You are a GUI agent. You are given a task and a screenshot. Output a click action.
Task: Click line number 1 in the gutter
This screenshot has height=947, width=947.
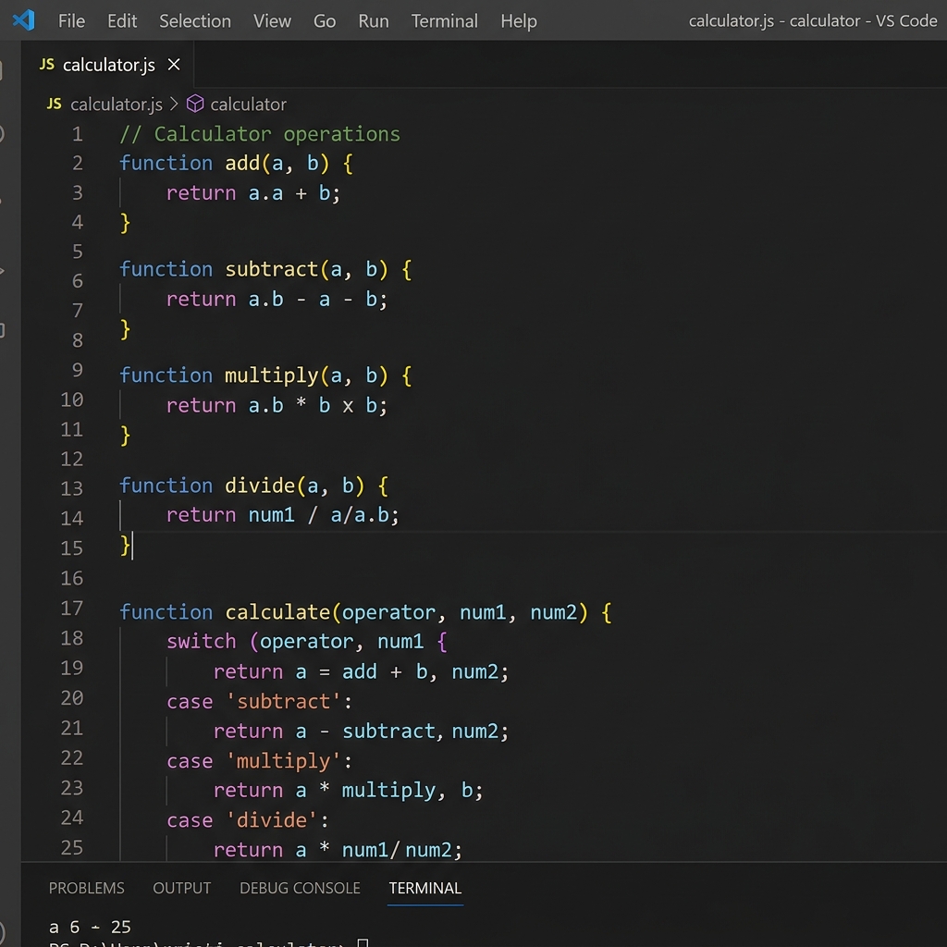(78, 134)
